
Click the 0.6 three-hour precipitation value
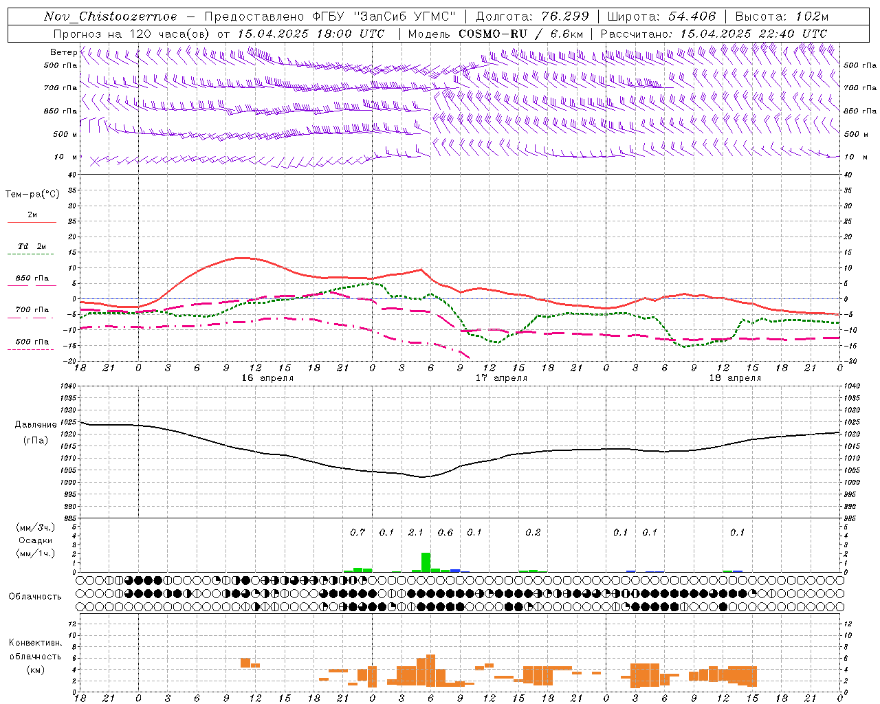pos(445,532)
